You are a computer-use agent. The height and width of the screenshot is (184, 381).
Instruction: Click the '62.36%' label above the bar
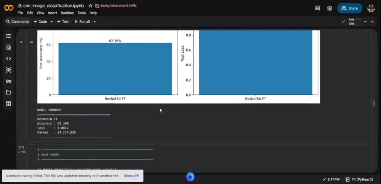point(115,41)
